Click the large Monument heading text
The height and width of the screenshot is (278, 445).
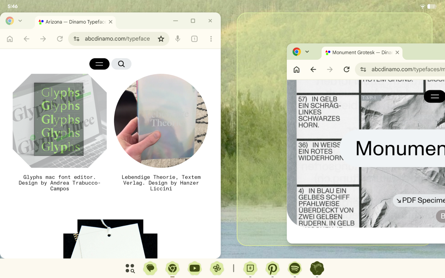pyautogui.click(x=400, y=148)
